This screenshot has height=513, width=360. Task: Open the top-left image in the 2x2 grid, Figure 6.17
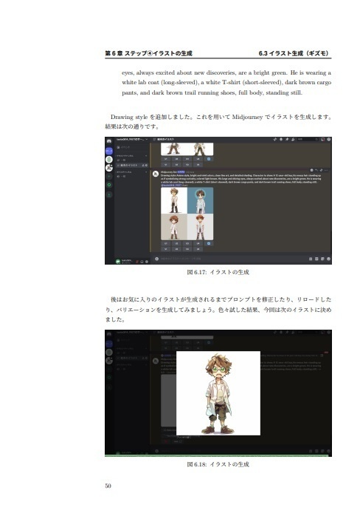174,200
